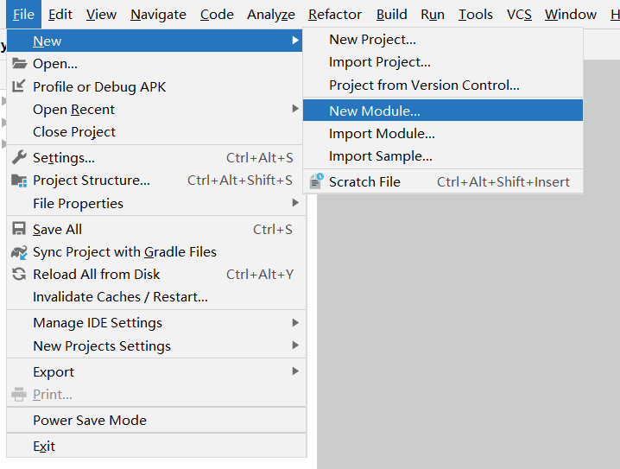Screen dimensions: 620x469
Task: Click the Save All floppy disk icon
Action: tap(19, 229)
